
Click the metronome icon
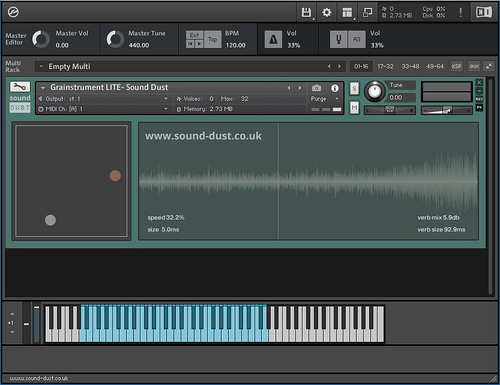pos(274,39)
